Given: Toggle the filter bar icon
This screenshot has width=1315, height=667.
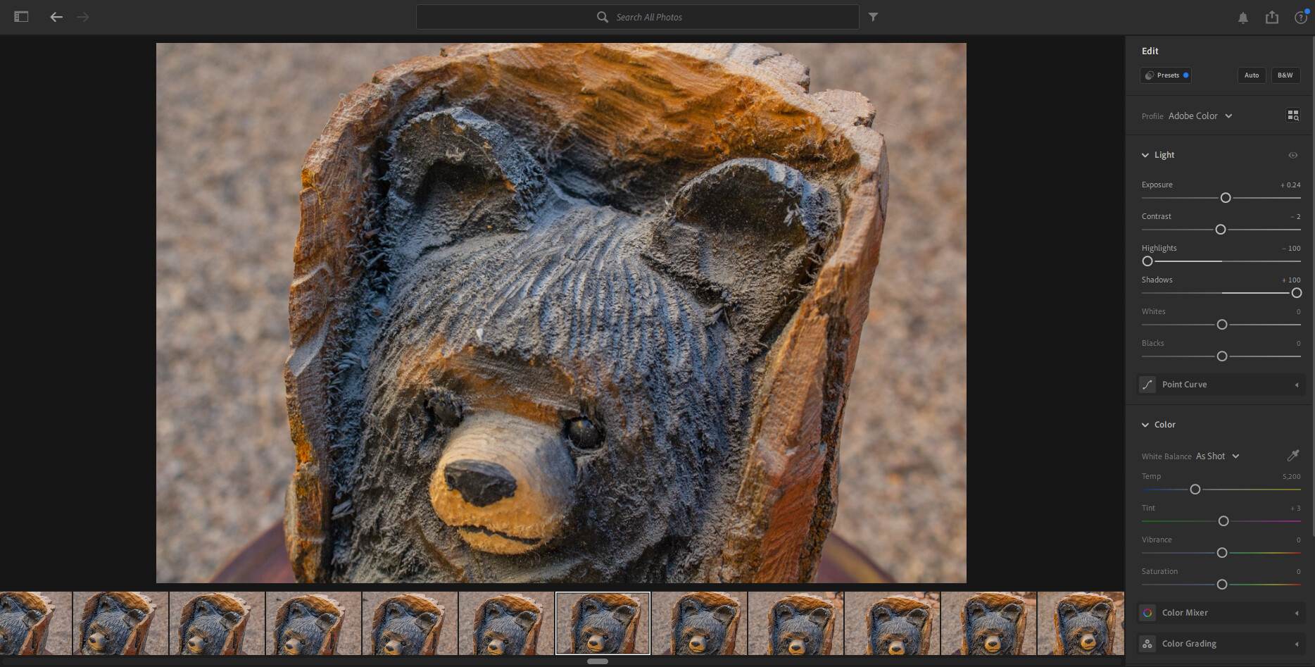Looking at the screenshot, I should click(x=874, y=16).
